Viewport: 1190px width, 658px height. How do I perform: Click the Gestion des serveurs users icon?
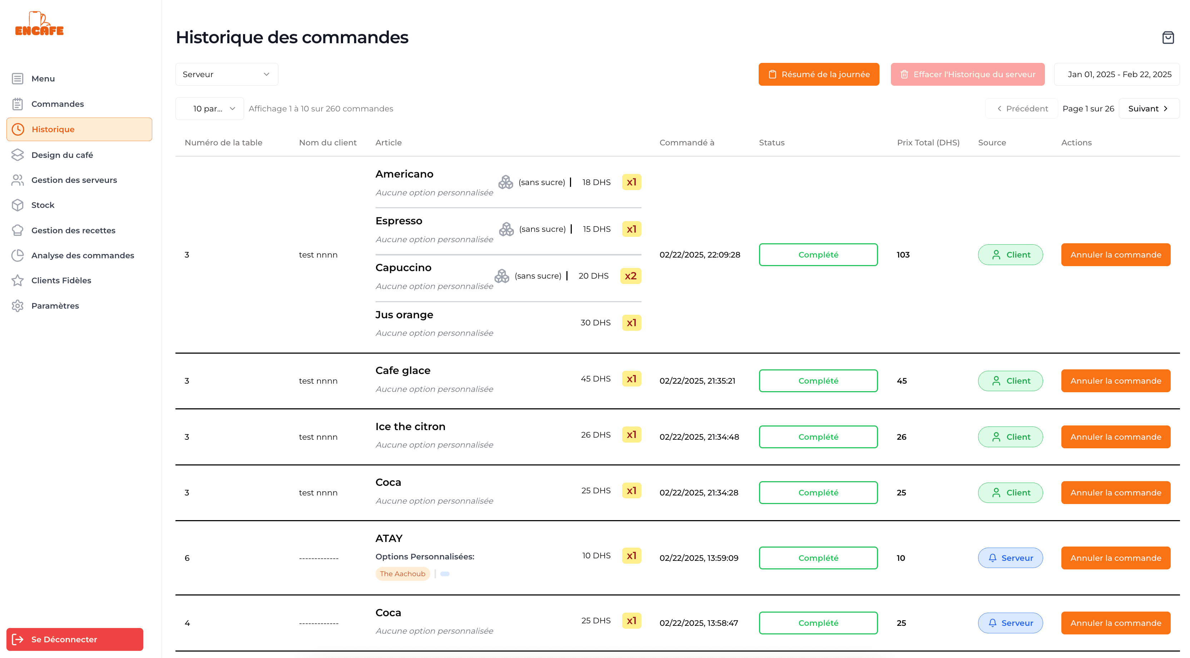pyautogui.click(x=18, y=180)
